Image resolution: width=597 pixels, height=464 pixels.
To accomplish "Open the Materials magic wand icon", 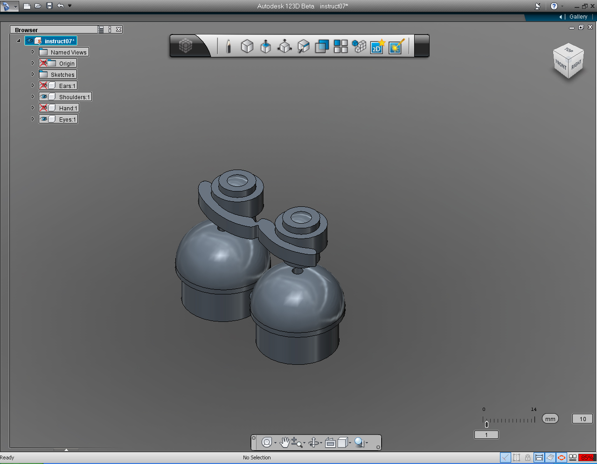I will pyautogui.click(x=396, y=46).
